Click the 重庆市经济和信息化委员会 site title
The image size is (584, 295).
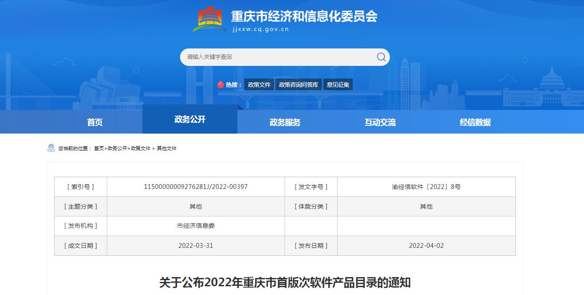tap(304, 17)
